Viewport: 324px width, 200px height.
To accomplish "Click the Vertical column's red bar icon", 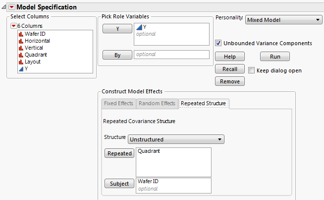I will [21, 48].
